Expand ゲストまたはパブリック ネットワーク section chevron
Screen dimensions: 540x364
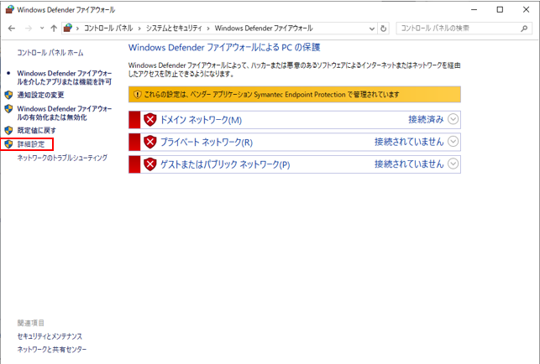click(453, 164)
